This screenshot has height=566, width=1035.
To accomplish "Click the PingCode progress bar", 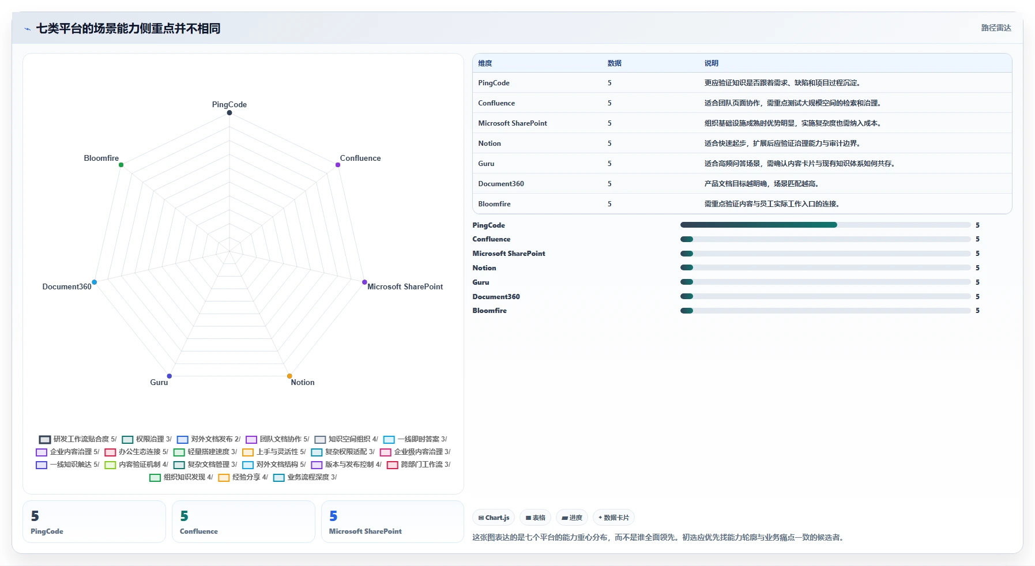I will coord(826,225).
